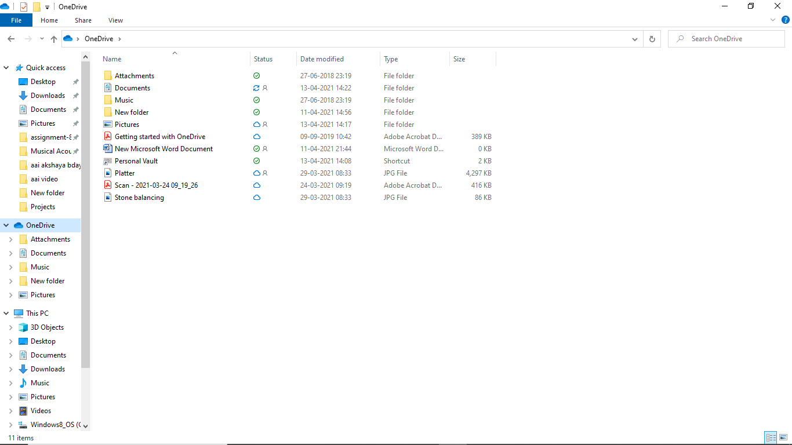
Task: Sort by the Size column header
Action: point(473,59)
